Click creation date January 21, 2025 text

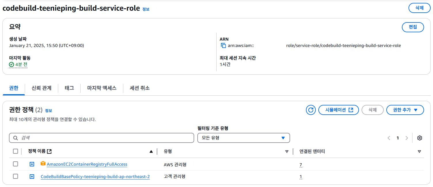(x=46, y=46)
